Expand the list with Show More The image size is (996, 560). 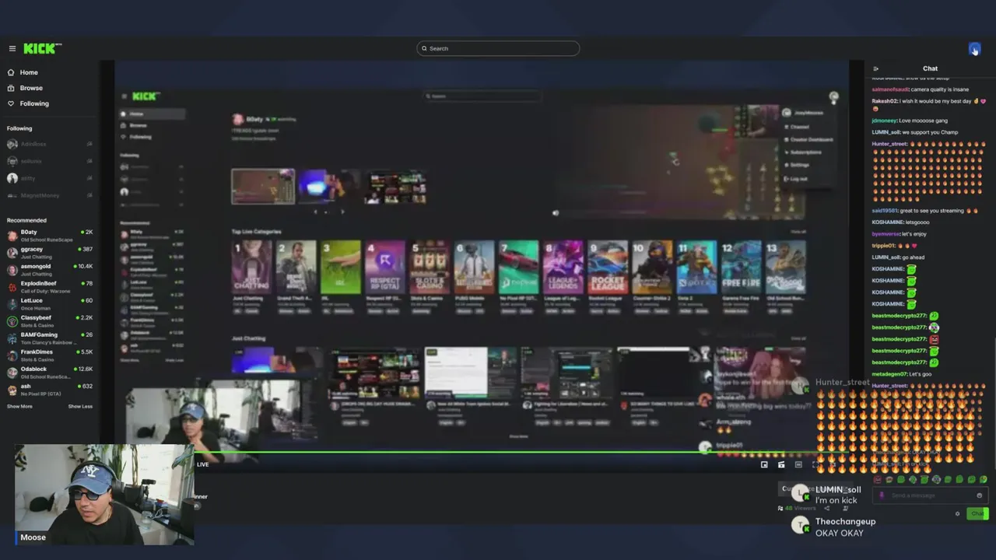point(19,406)
